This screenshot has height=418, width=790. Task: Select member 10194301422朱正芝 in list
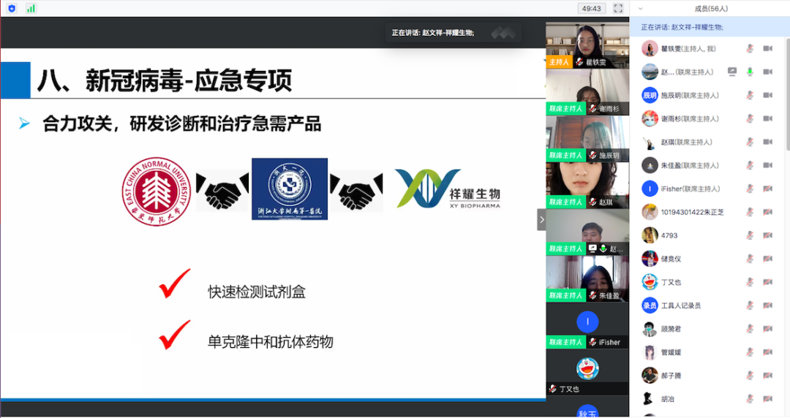pyautogui.click(x=708, y=212)
